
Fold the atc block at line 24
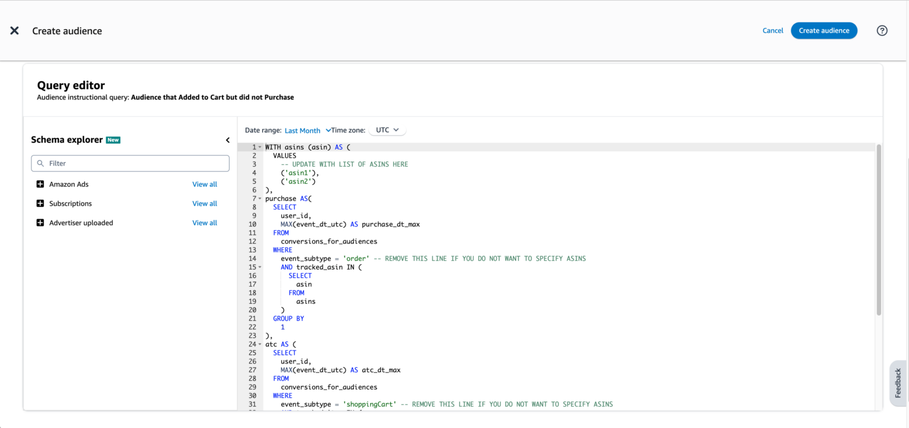[x=260, y=344]
